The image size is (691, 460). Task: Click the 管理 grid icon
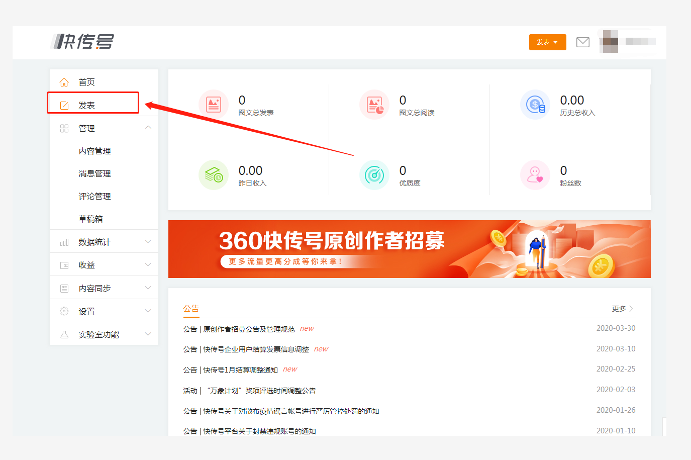pos(64,128)
